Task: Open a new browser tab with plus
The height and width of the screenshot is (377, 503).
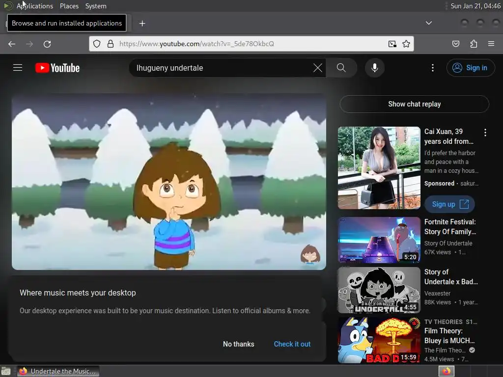Action: coord(142,24)
